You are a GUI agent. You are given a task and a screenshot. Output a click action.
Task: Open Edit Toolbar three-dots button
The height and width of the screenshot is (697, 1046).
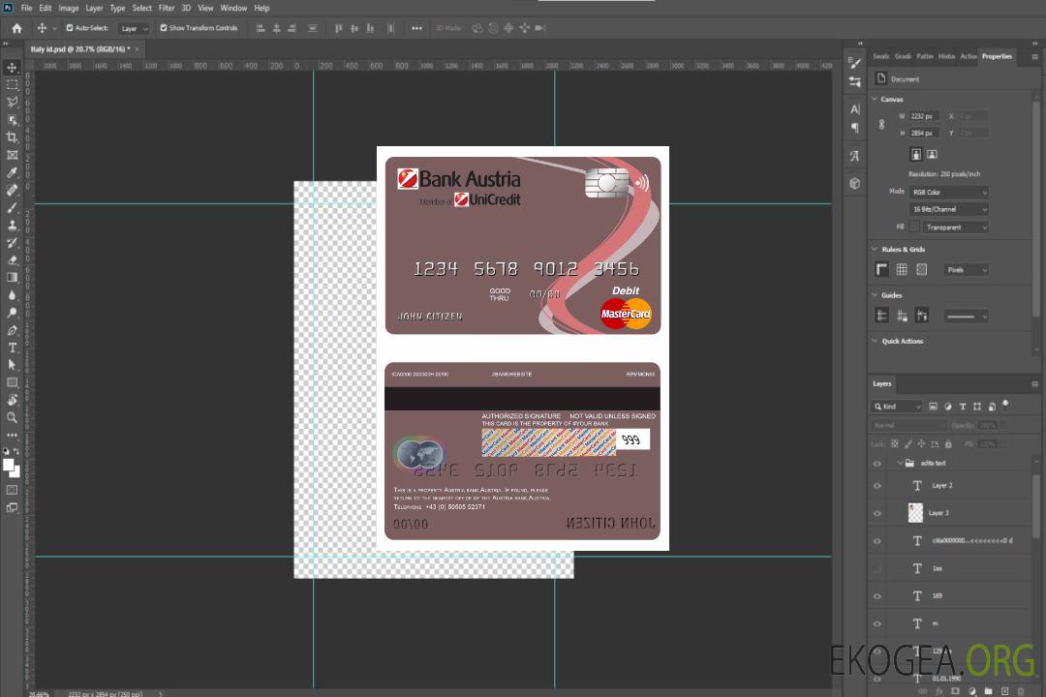tap(12, 435)
